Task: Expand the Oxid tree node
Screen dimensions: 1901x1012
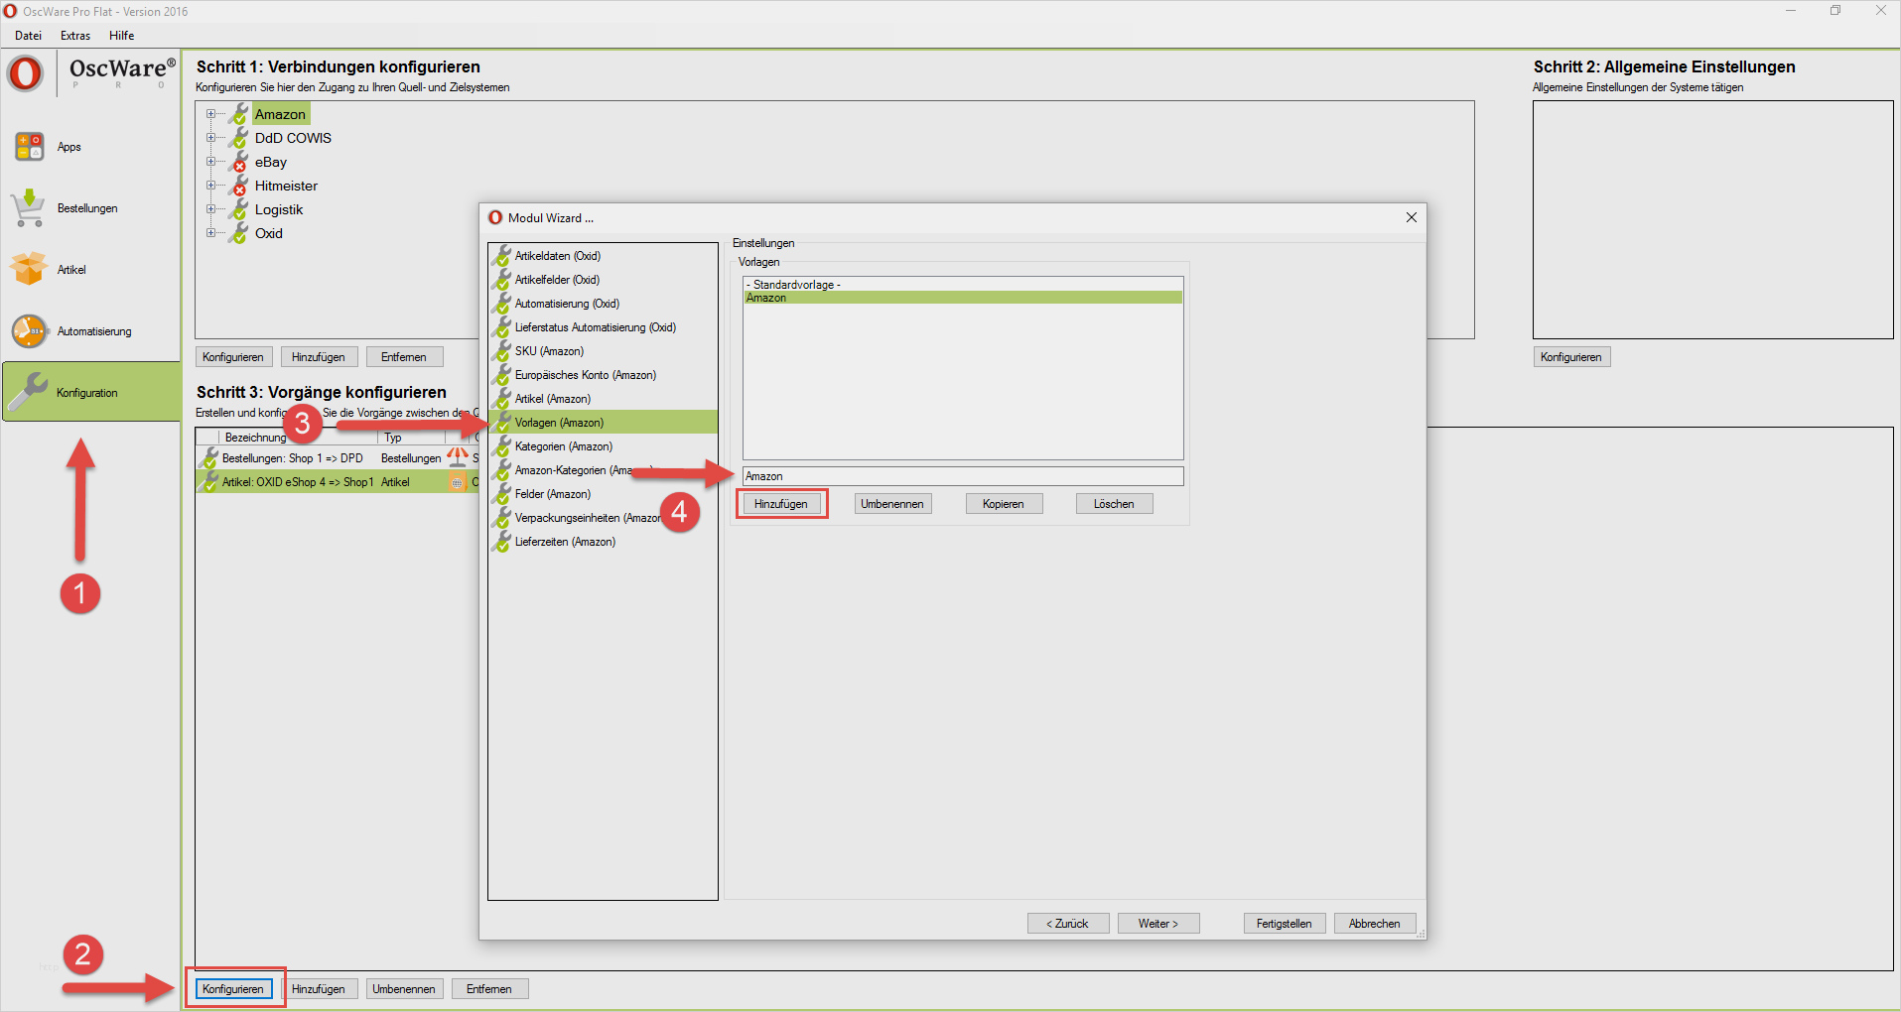Action: pyautogui.click(x=210, y=233)
